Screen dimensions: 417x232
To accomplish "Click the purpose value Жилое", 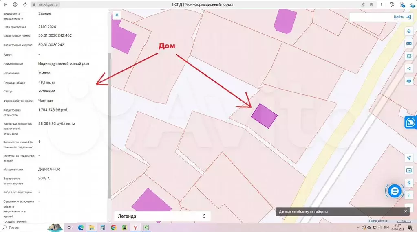I will coord(44,73).
